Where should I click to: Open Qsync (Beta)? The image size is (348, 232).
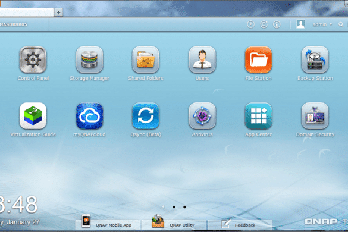[146, 115]
